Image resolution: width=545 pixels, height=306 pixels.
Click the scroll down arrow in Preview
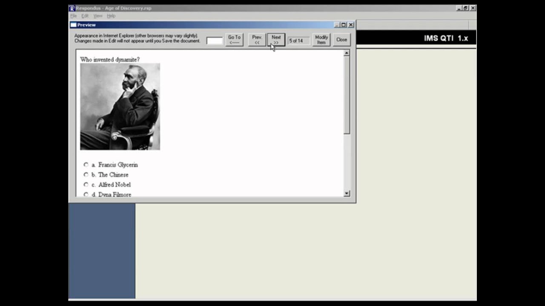347,193
